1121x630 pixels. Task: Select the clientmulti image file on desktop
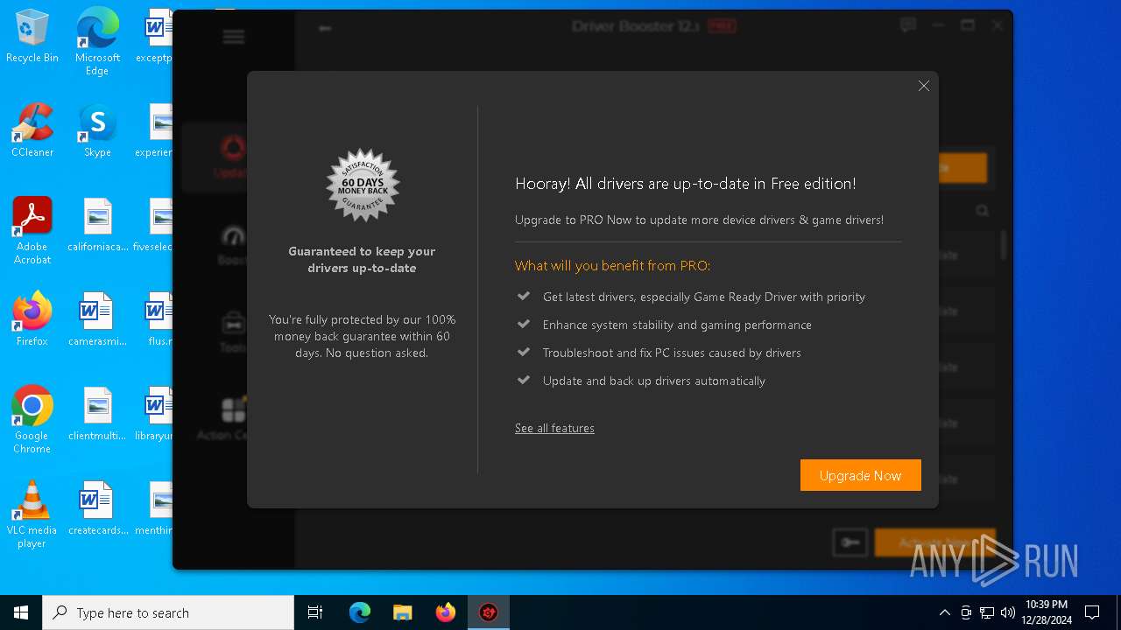(97, 414)
